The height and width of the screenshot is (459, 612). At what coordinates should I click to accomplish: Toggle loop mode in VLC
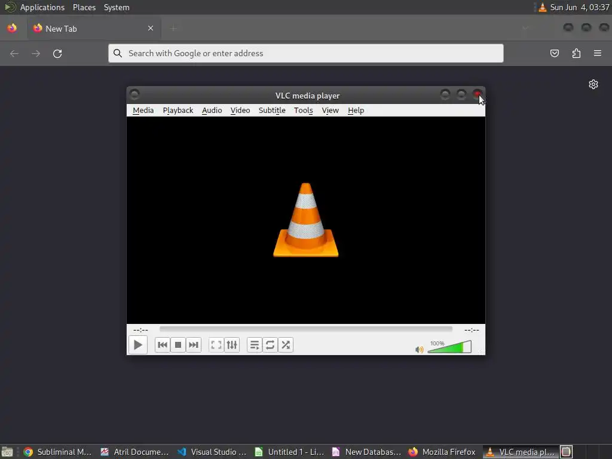[270, 345]
